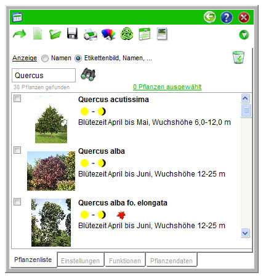Viewport: 266px width, 278px height.
Task: Open the color palette icon
Action: pyautogui.click(x=108, y=34)
